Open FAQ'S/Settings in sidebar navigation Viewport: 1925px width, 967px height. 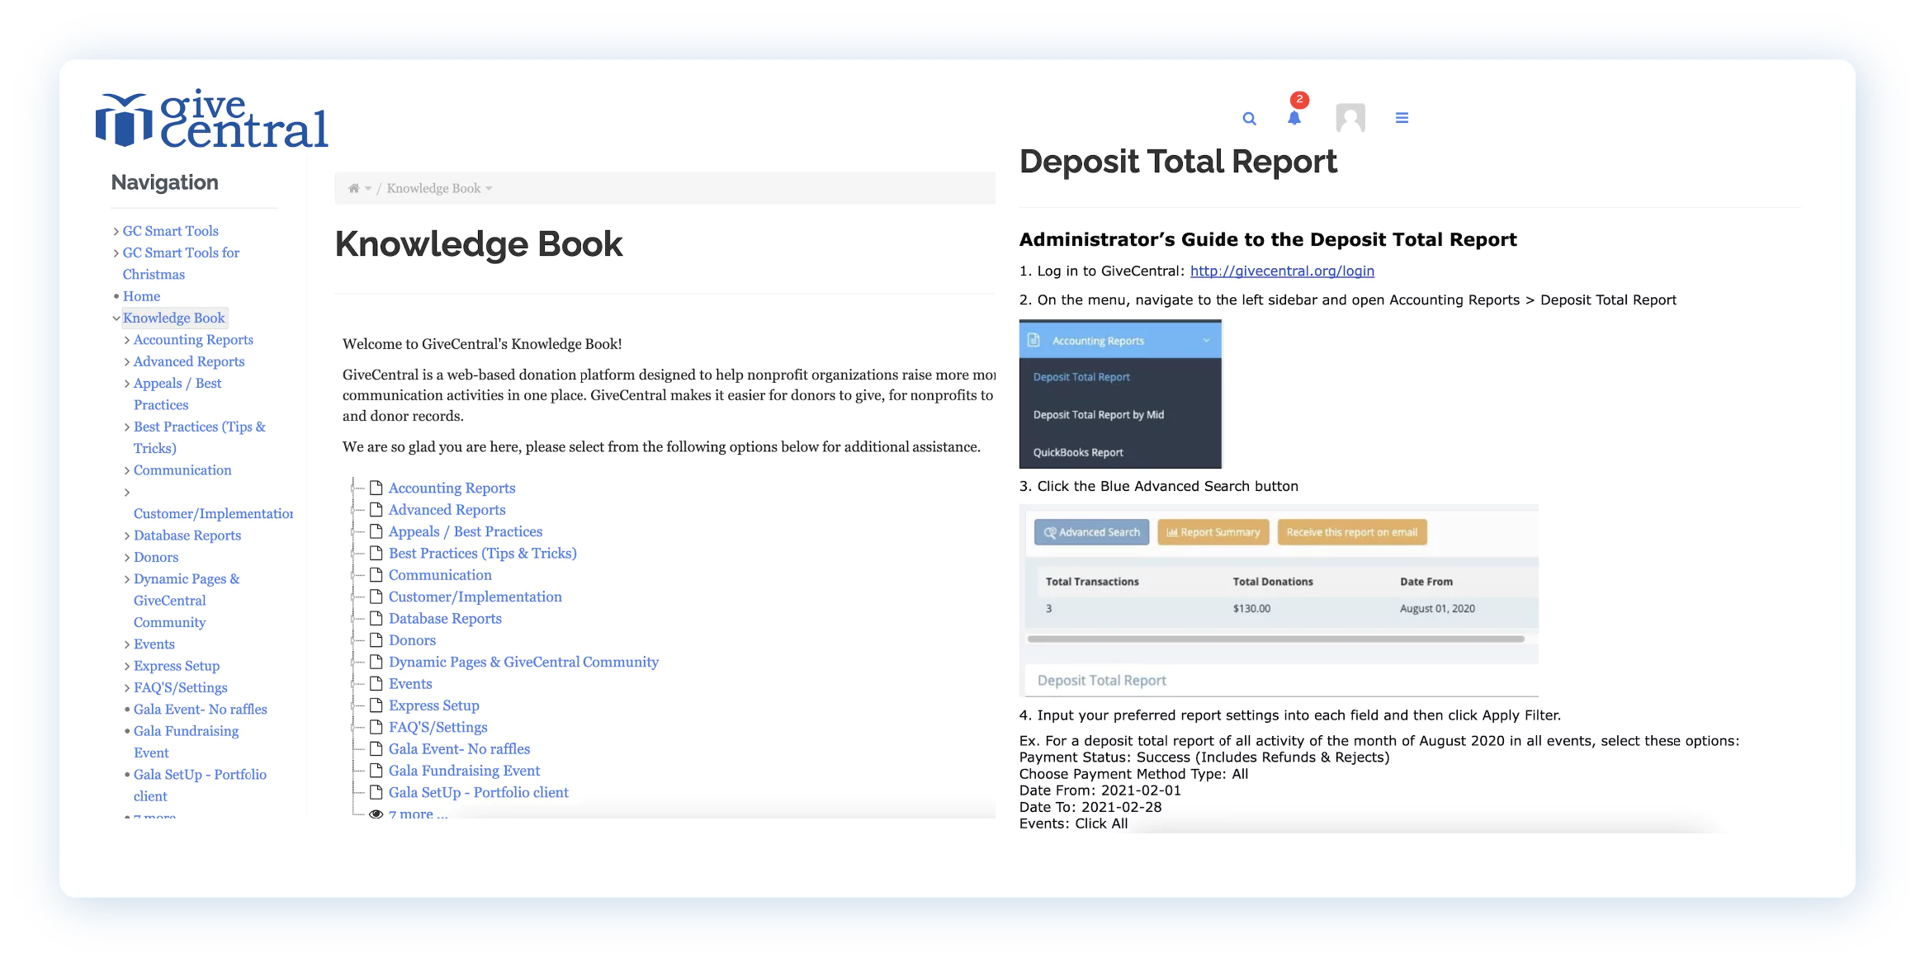180,688
